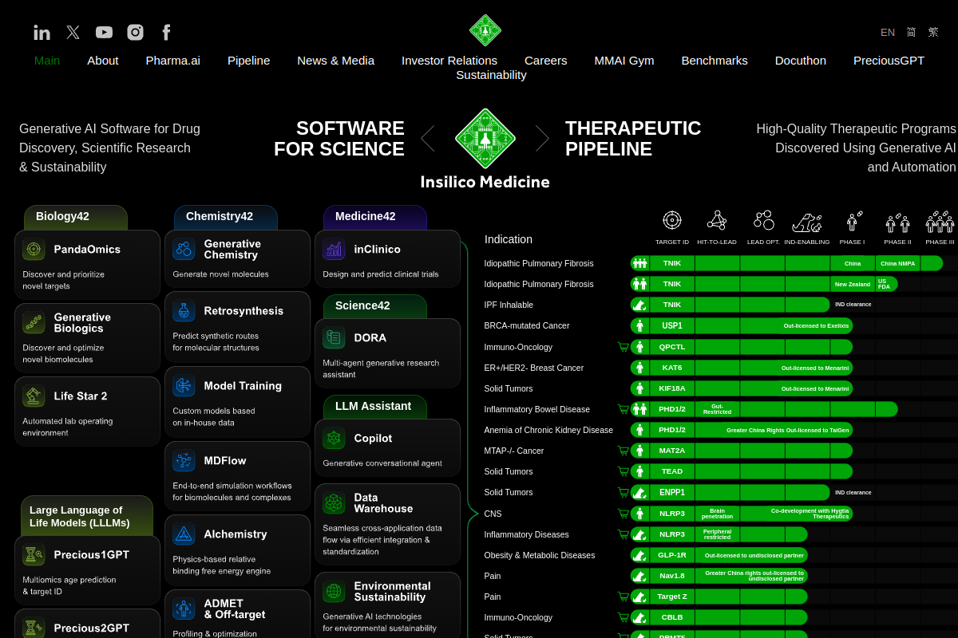The height and width of the screenshot is (638, 958).
Task: Click the Model Training icon
Action: (x=184, y=386)
